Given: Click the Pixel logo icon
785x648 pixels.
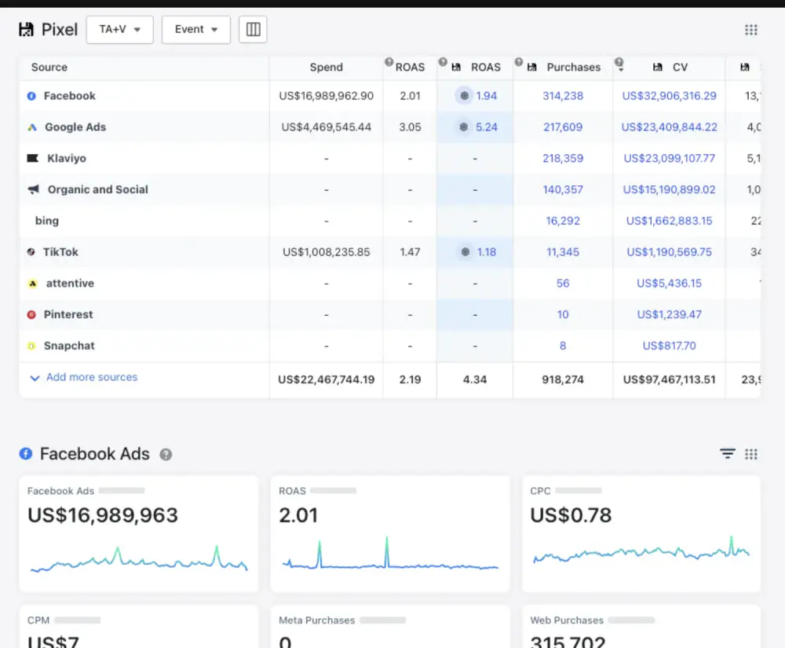Looking at the screenshot, I should pyautogui.click(x=26, y=30).
